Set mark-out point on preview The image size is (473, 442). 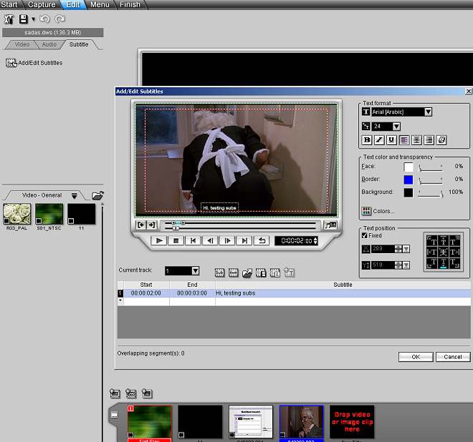(x=152, y=225)
